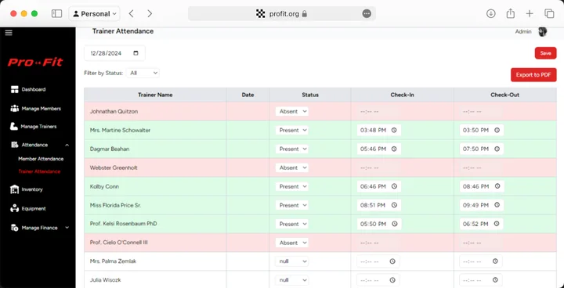Image resolution: width=564 pixels, height=288 pixels.
Task: Open status dropdown for Mrs. Martine Schowalter
Action: [292, 130]
